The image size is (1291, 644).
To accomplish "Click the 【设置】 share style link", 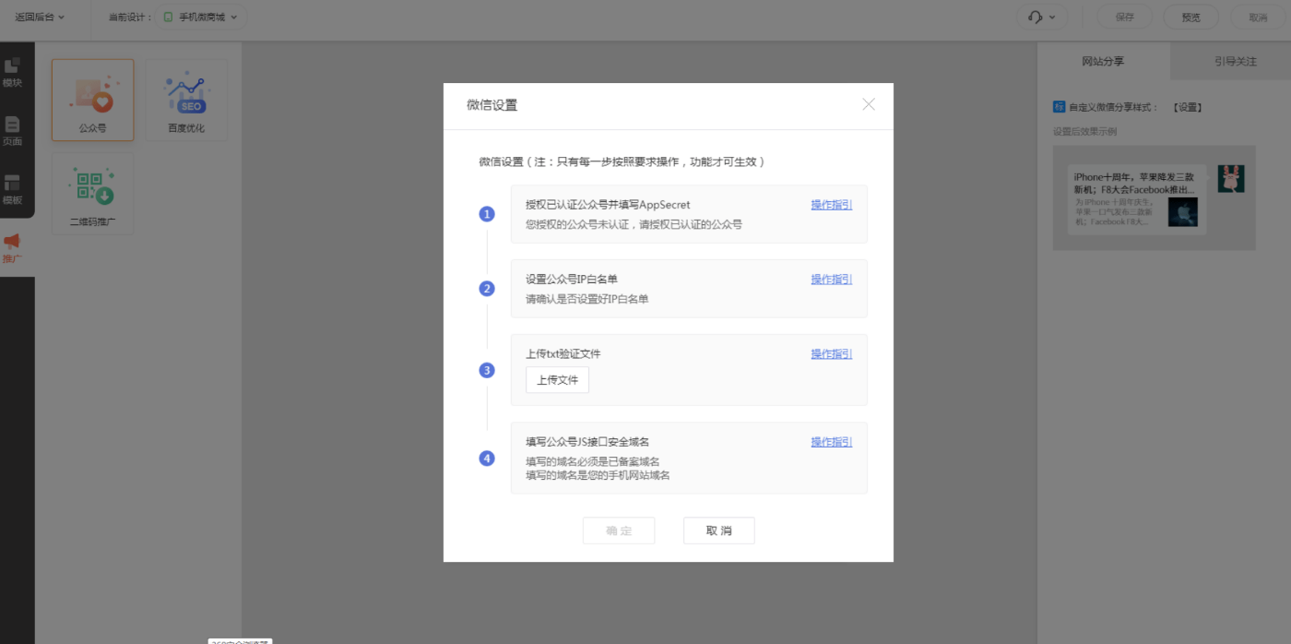I will click(1188, 107).
